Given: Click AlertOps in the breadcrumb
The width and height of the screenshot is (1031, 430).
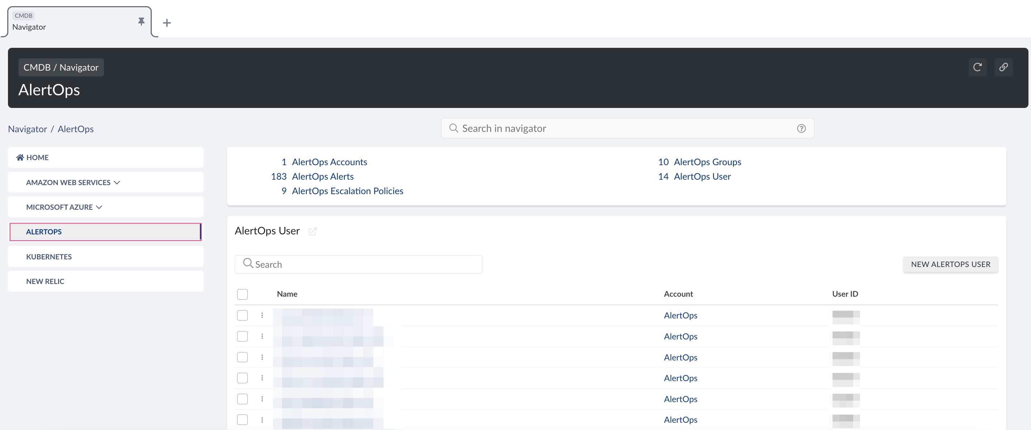Looking at the screenshot, I should [76, 129].
